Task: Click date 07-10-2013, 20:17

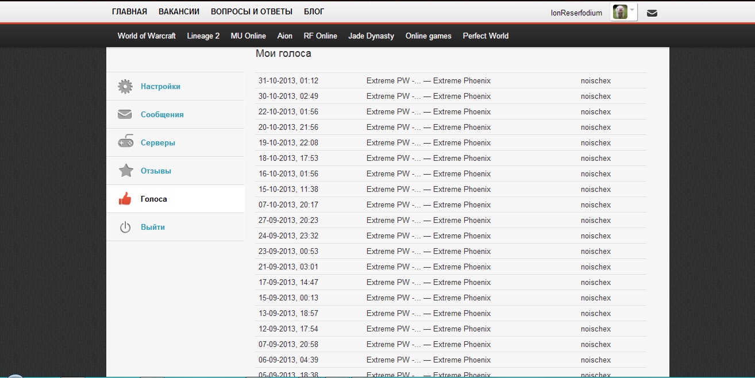Action: (288, 205)
